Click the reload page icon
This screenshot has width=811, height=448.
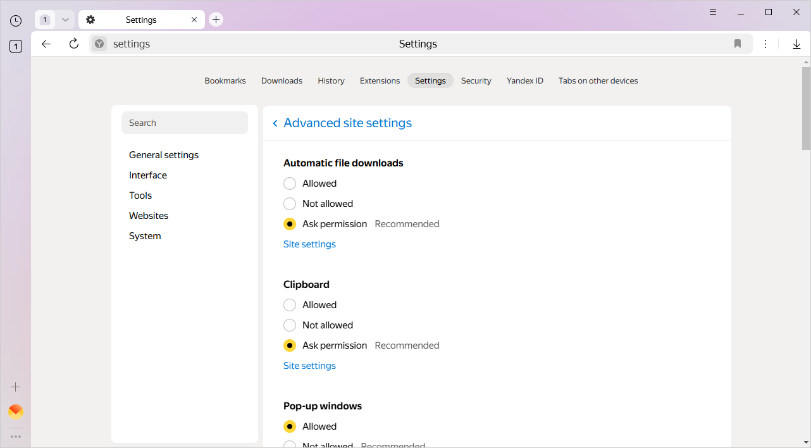coord(74,44)
